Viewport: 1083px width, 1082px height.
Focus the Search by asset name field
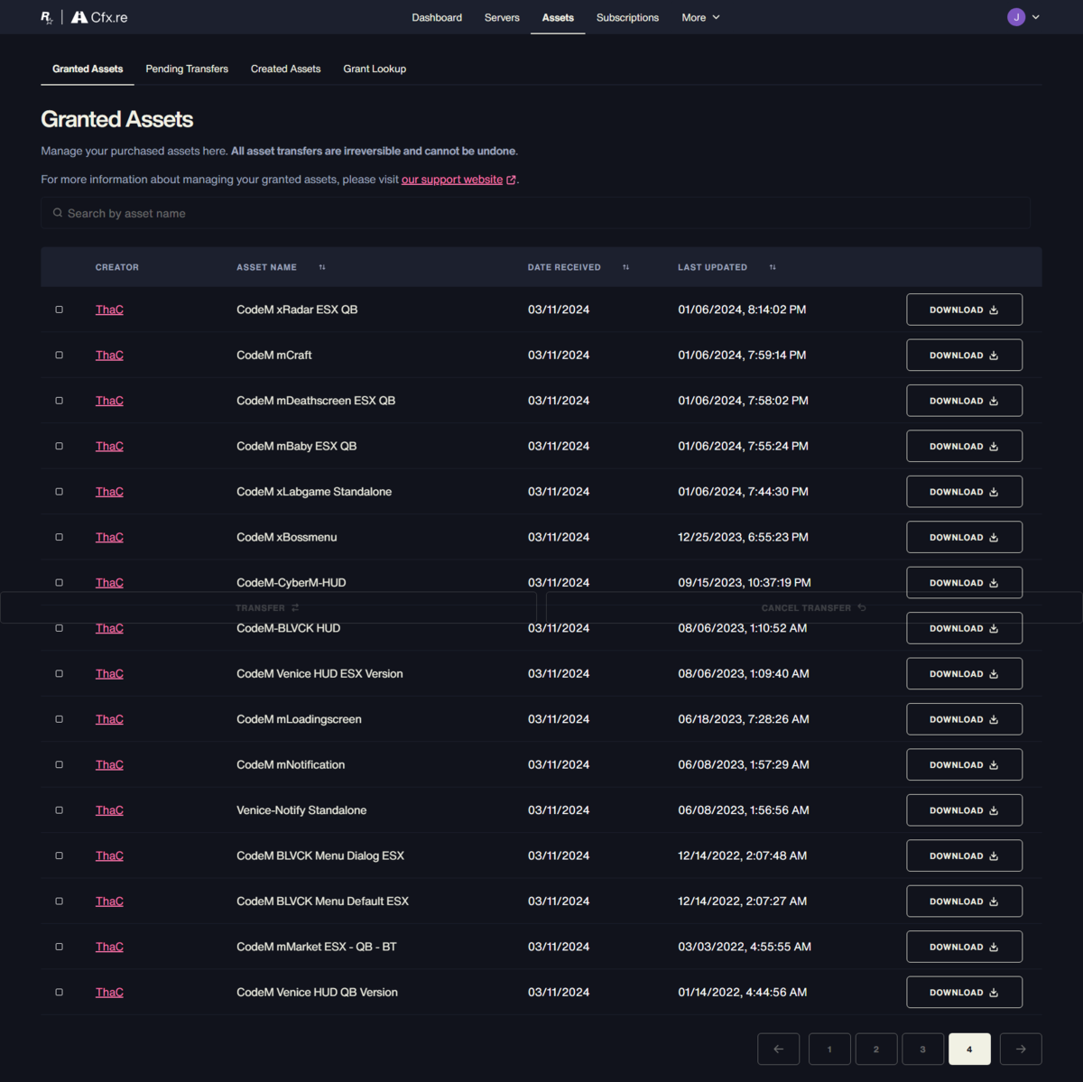pyautogui.click(x=535, y=213)
